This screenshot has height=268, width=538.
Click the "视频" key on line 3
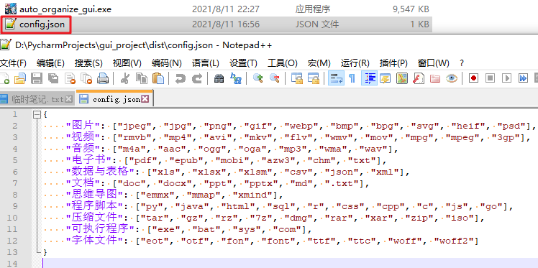tap(83, 137)
